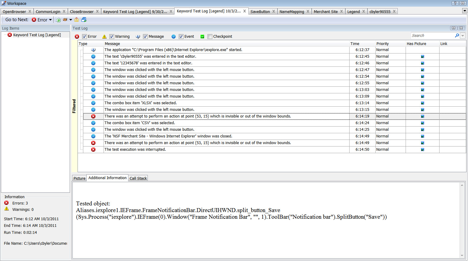Click the Additional Information vertical scrollbar
Viewport: 468px width, 261px height.
click(462, 220)
